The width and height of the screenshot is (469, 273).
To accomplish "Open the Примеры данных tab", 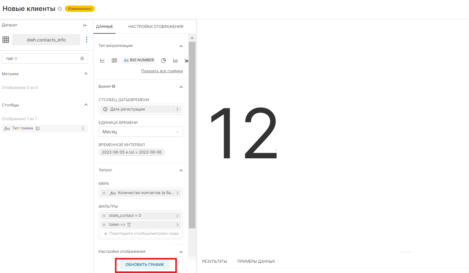I will coord(256,261).
